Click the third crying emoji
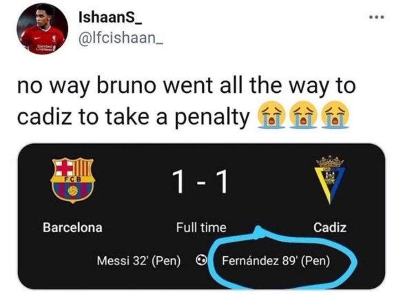The image size is (403, 294). pos(335,115)
